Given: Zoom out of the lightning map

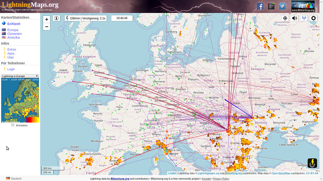Looking at the screenshot, I should tap(47, 27).
